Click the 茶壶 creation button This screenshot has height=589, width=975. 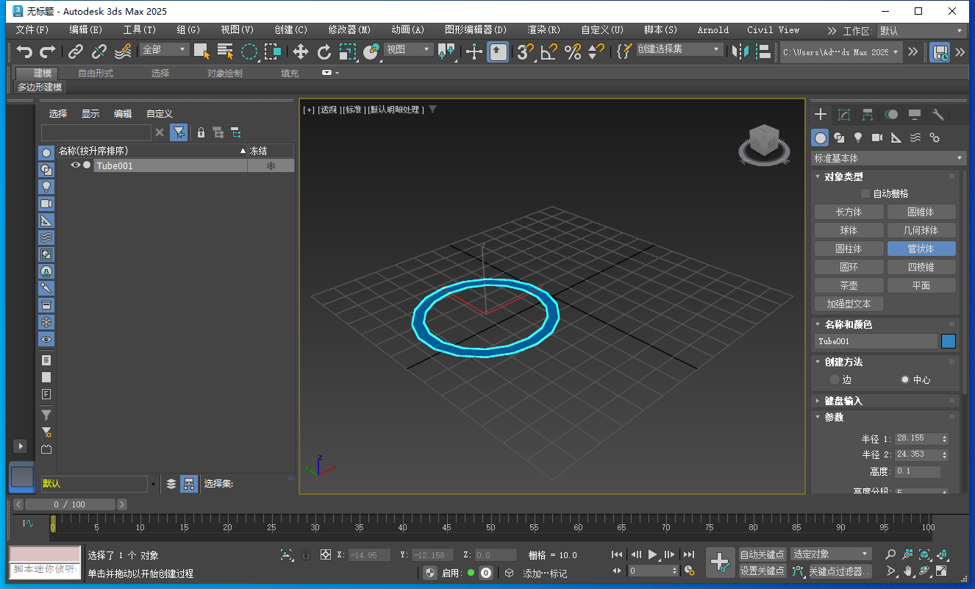tap(849, 285)
